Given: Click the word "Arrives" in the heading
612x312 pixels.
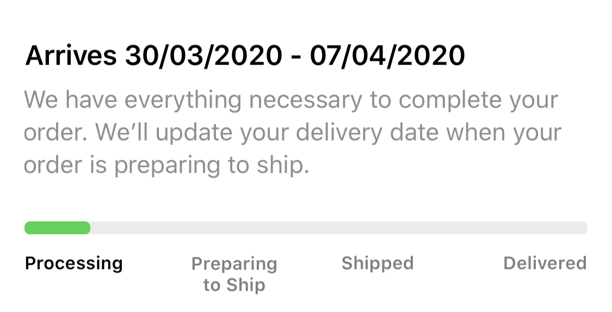Looking at the screenshot, I should [x=71, y=55].
